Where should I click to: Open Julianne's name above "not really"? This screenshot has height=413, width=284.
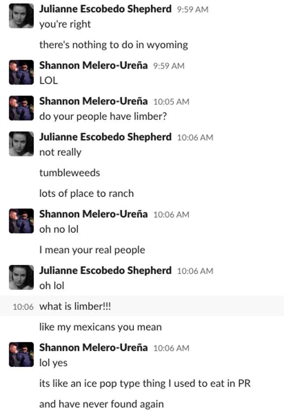[105, 137]
